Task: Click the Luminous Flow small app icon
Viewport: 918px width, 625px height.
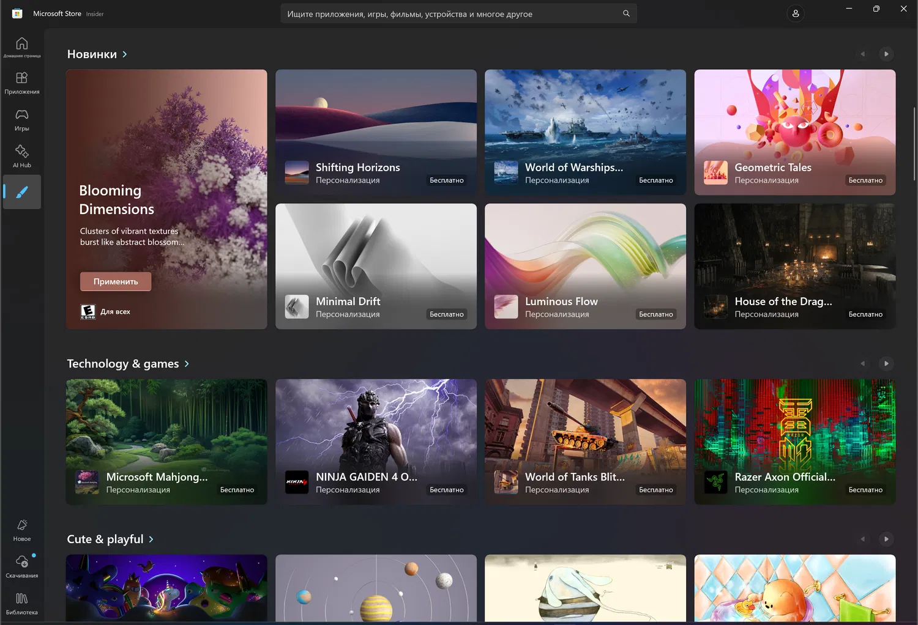Action: pyautogui.click(x=506, y=307)
